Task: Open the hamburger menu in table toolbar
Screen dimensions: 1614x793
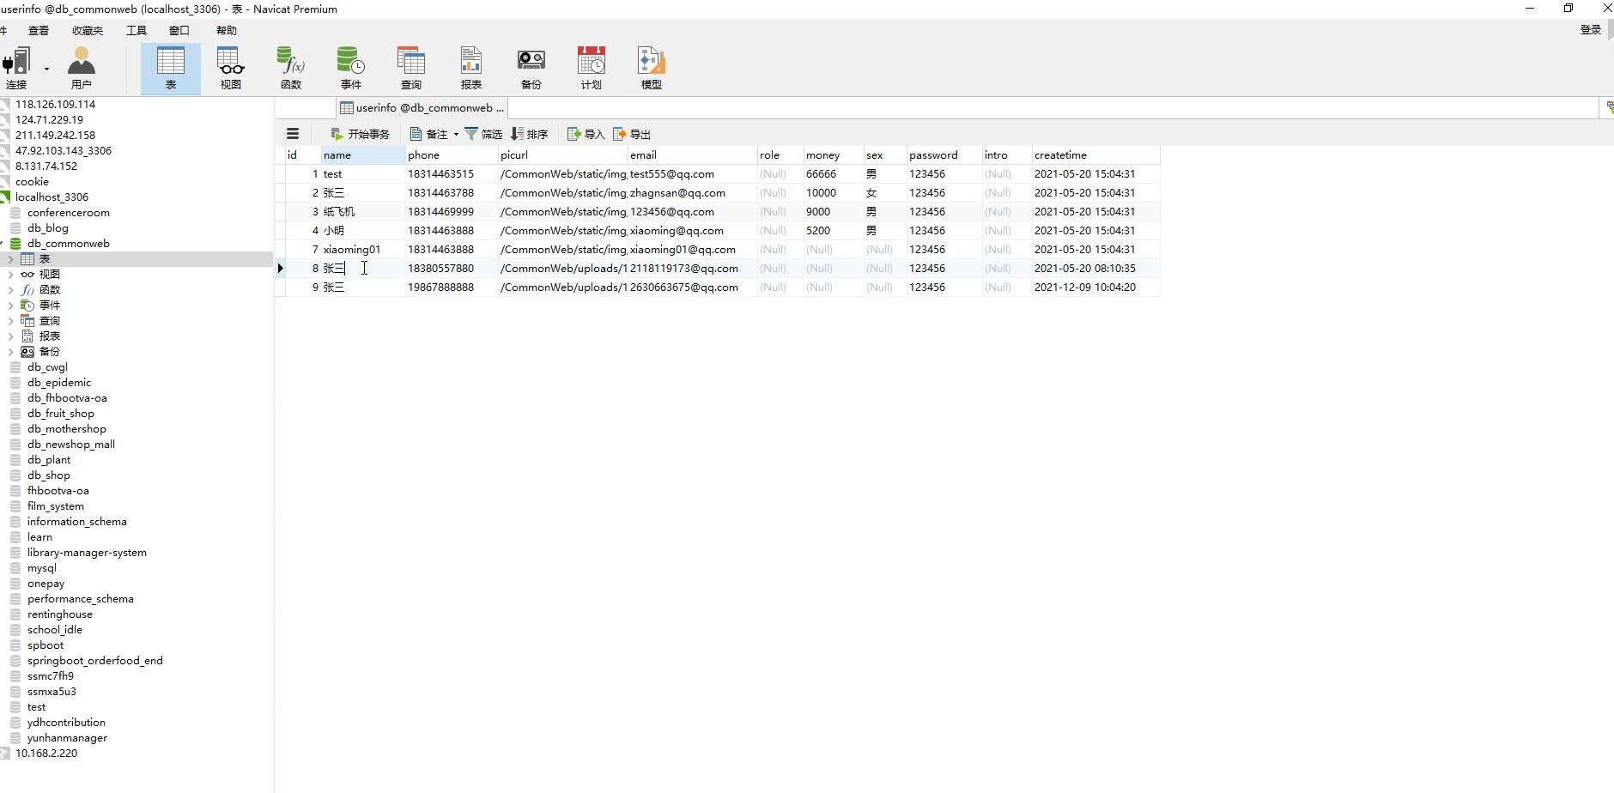Action: click(293, 134)
